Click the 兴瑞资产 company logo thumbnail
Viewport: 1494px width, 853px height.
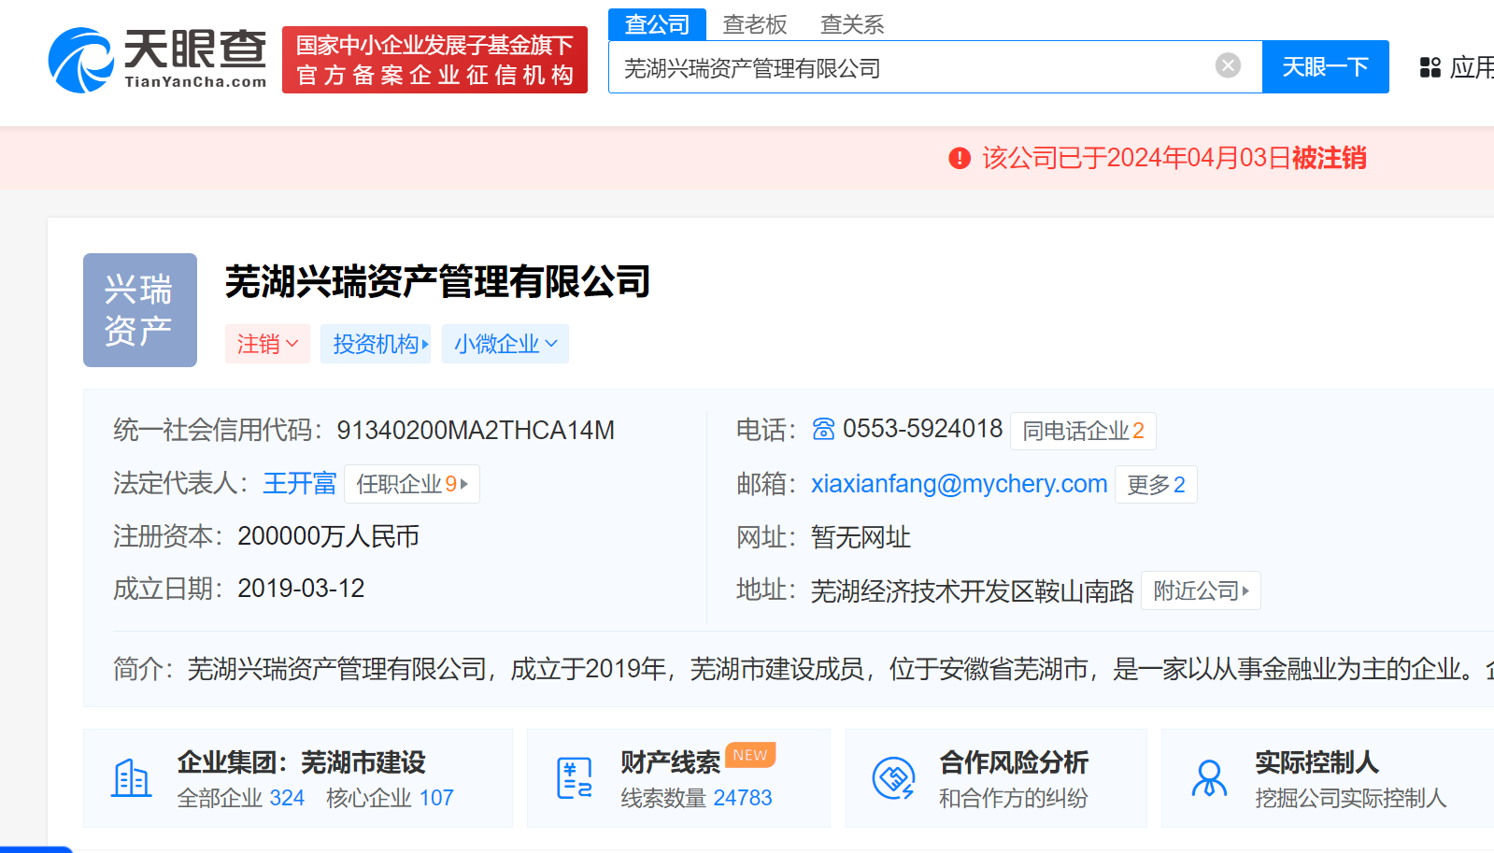click(x=140, y=310)
